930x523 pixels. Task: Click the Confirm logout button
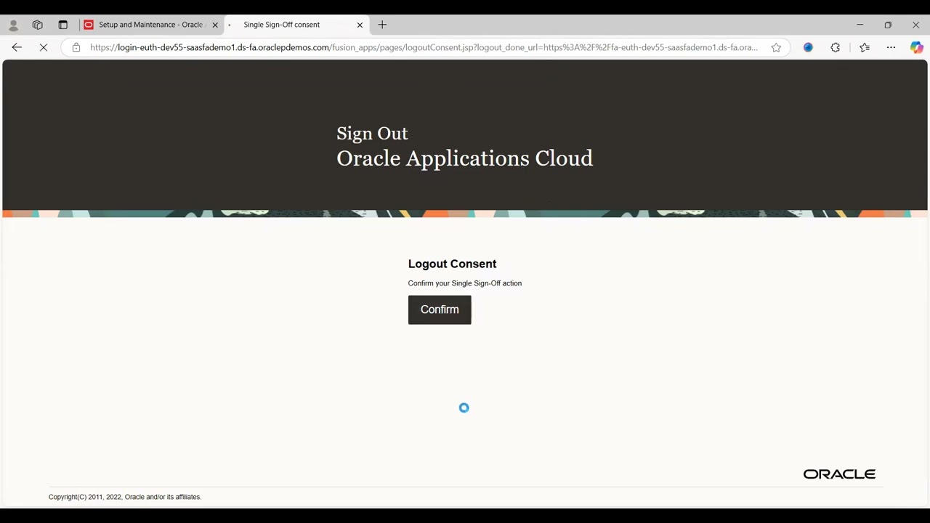pyautogui.click(x=440, y=309)
